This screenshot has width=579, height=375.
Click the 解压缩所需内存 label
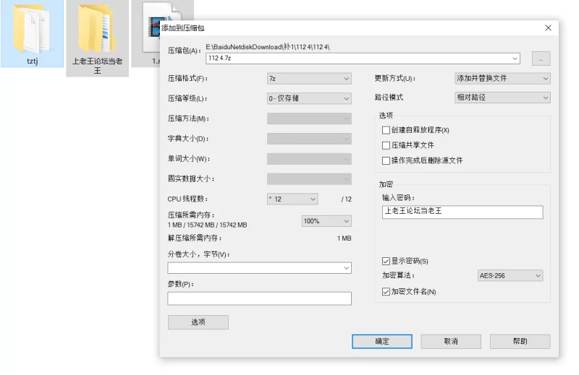click(x=195, y=238)
